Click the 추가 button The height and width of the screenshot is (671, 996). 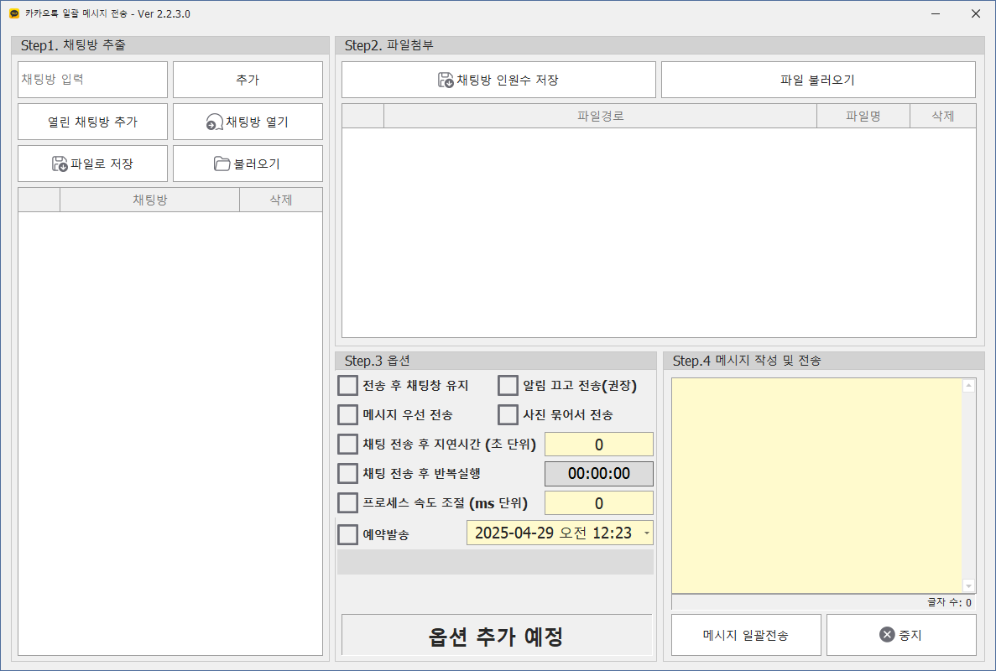(x=248, y=80)
